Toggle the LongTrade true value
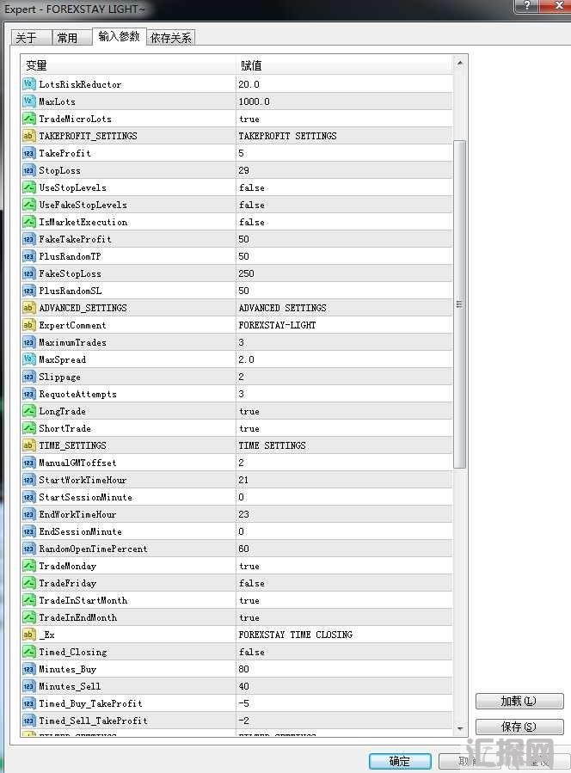571x773 pixels. coord(343,411)
